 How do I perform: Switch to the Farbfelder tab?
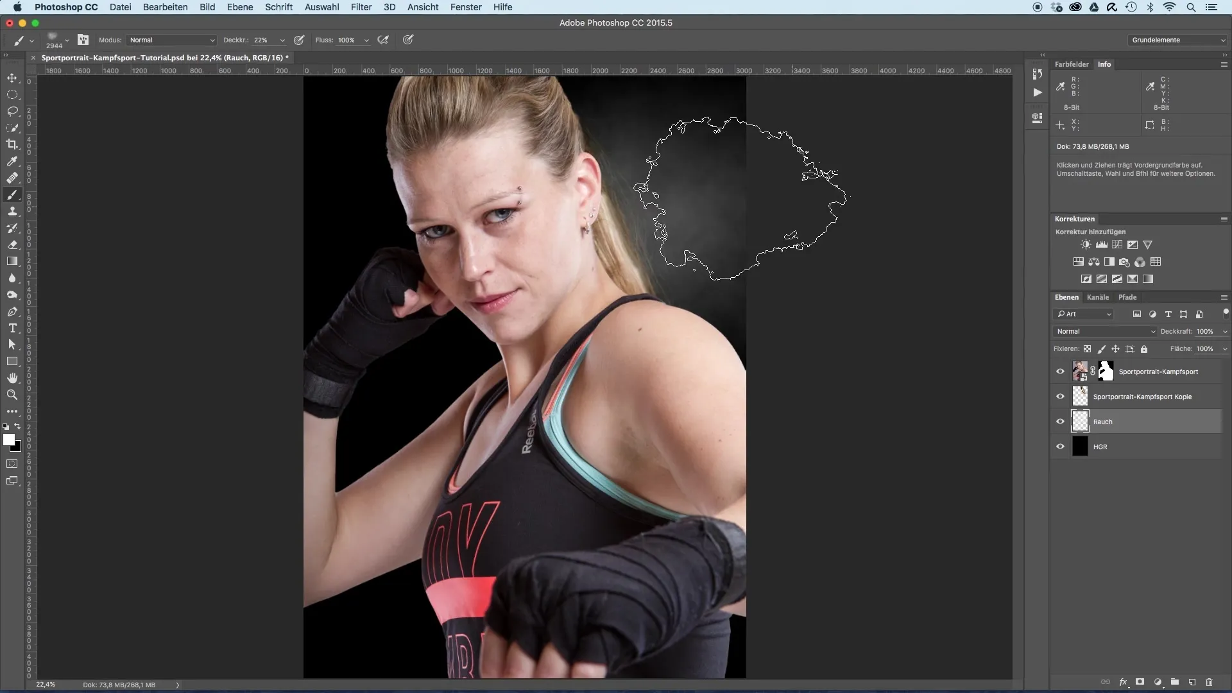pyautogui.click(x=1072, y=64)
